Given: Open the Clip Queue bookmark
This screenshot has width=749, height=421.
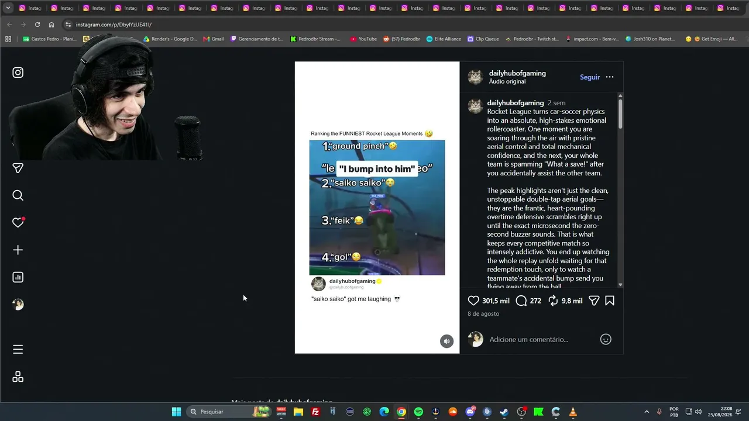Looking at the screenshot, I should (483, 39).
